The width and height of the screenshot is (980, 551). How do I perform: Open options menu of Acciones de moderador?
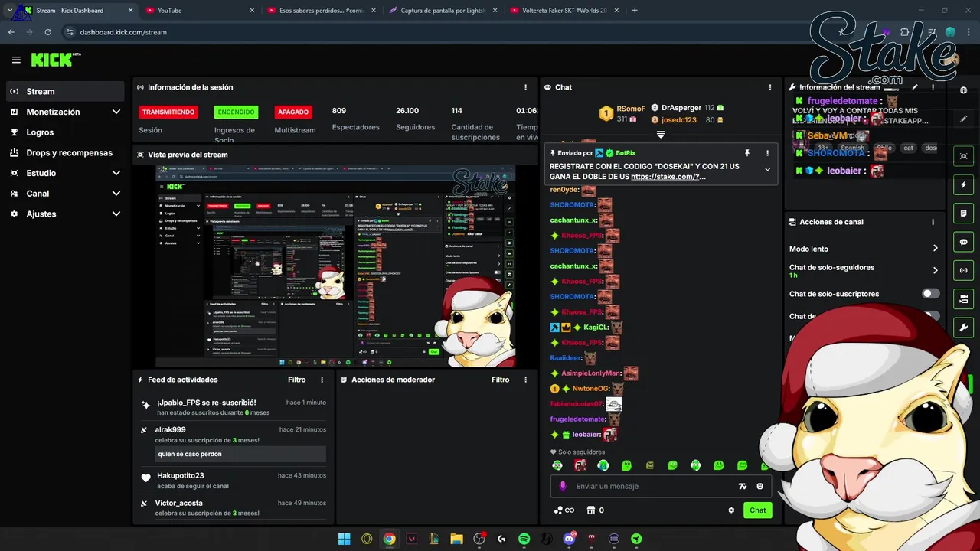point(525,380)
